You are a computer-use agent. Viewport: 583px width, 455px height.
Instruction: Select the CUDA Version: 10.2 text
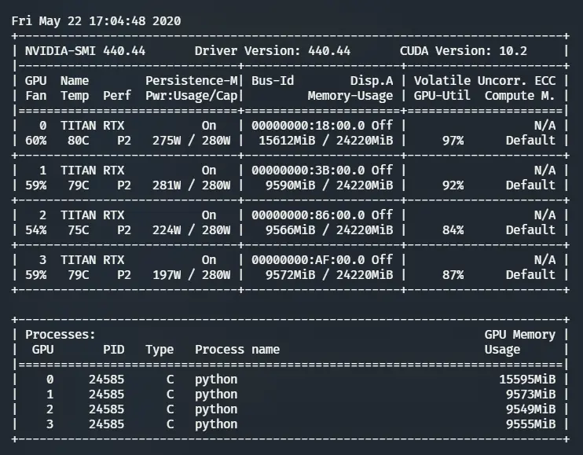coord(463,51)
